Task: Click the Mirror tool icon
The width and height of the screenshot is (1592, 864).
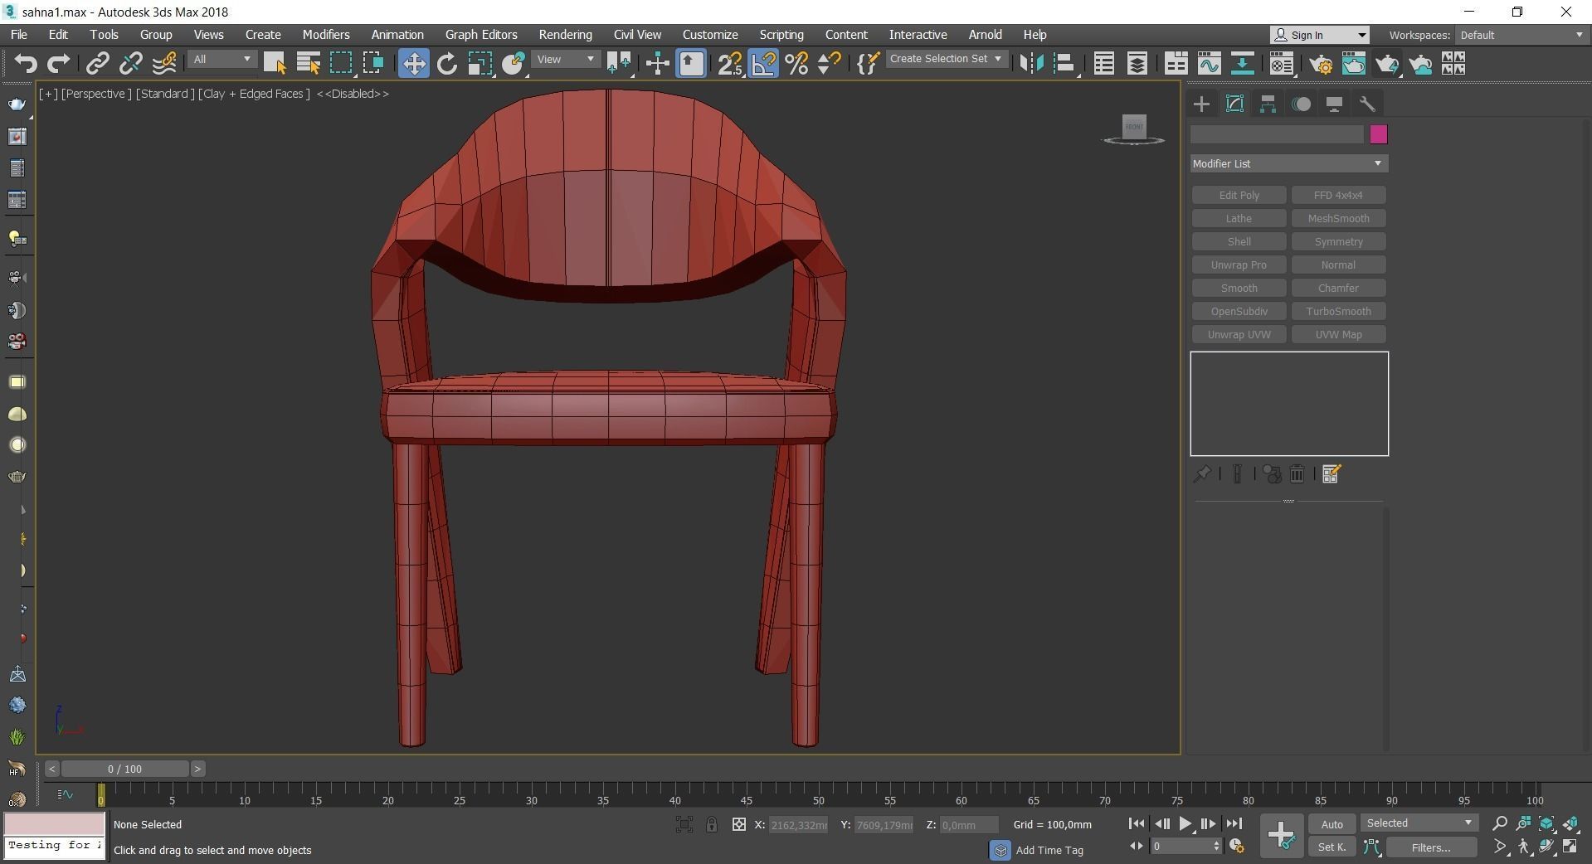Action: 1031,64
